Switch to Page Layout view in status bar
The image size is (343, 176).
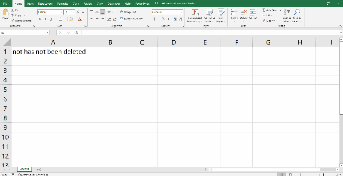[x=291, y=174]
